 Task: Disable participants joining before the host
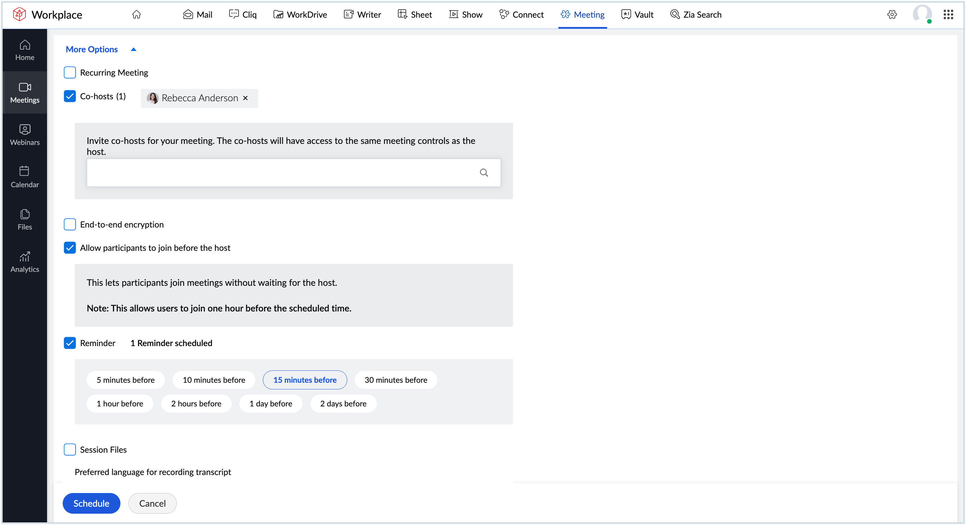[70, 248]
